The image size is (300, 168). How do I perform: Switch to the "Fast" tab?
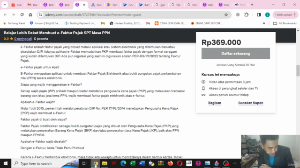click(x=97, y=5)
